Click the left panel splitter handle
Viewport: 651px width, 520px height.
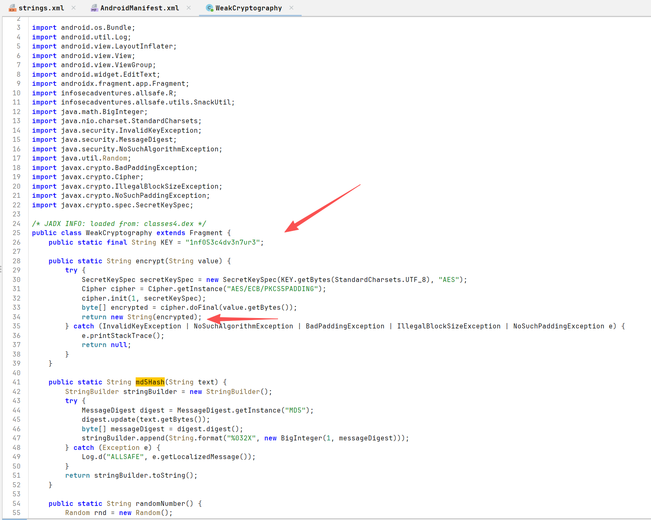point(1,270)
